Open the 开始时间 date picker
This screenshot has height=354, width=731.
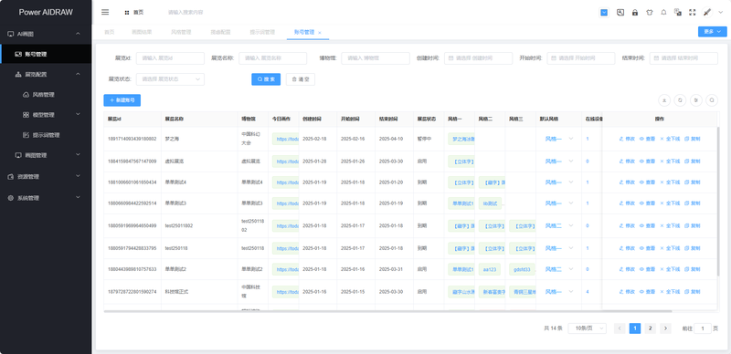pyautogui.click(x=581, y=58)
